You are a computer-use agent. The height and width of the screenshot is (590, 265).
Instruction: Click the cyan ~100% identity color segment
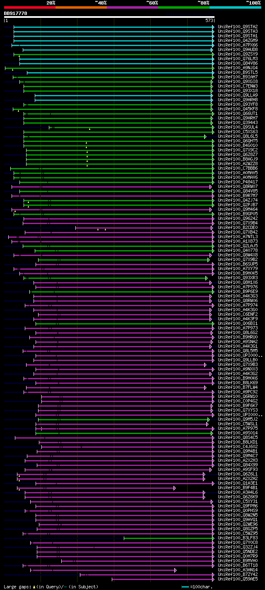[235, 7]
